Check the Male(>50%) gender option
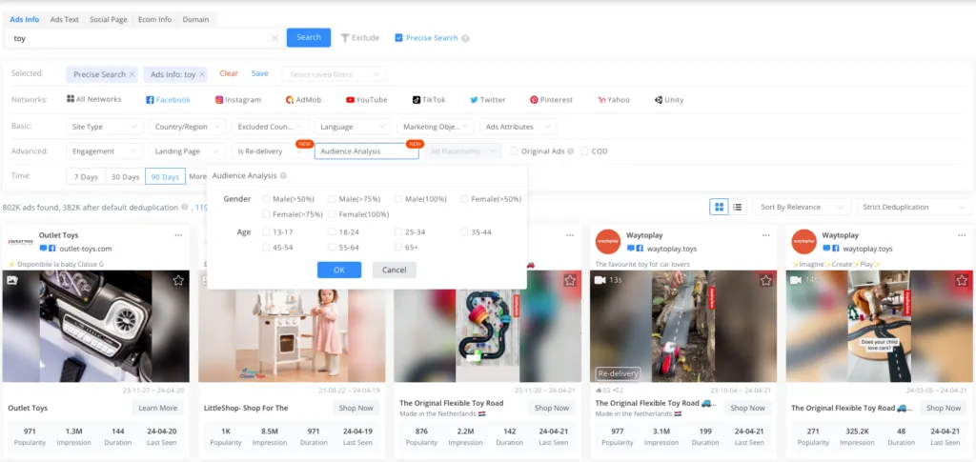The width and height of the screenshot is (976, 462). point(267,199)
